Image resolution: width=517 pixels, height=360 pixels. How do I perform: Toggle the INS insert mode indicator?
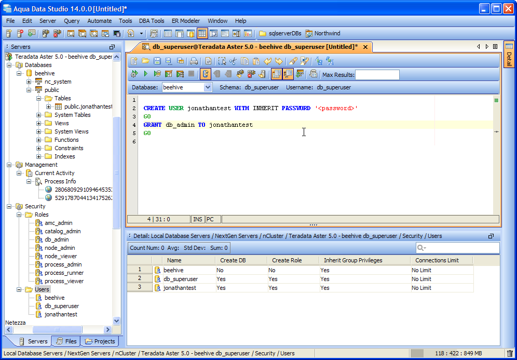(x=197, y=219)
